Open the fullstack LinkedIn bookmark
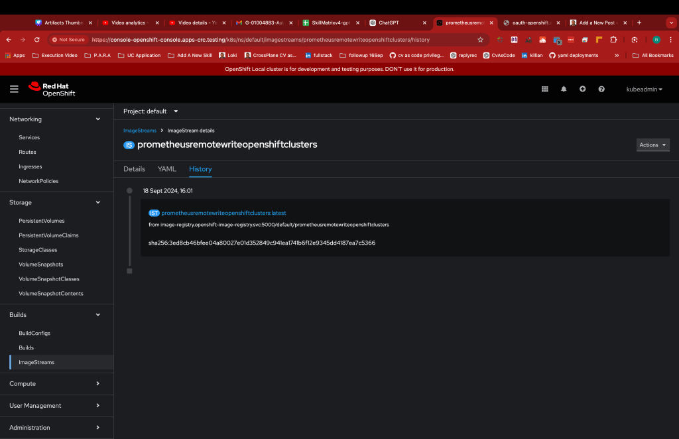 coord(319,56)
